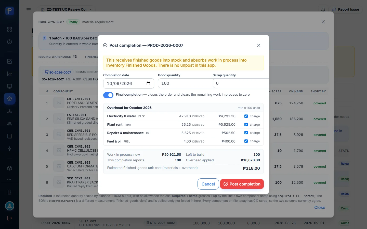
Task: Click the Report Issue button
Action: point(345,10)
